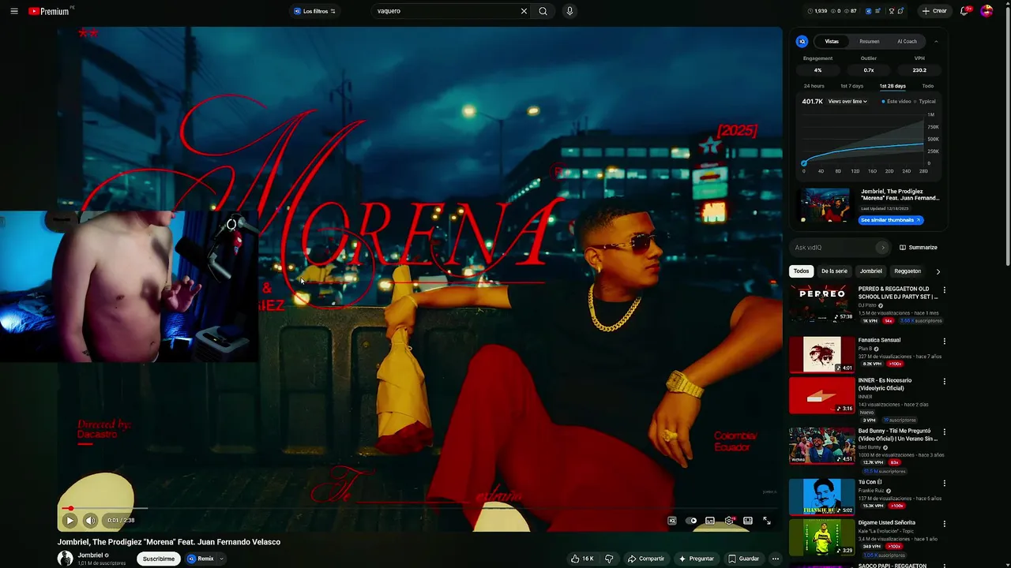Clear the search box text

pos(524,11)
